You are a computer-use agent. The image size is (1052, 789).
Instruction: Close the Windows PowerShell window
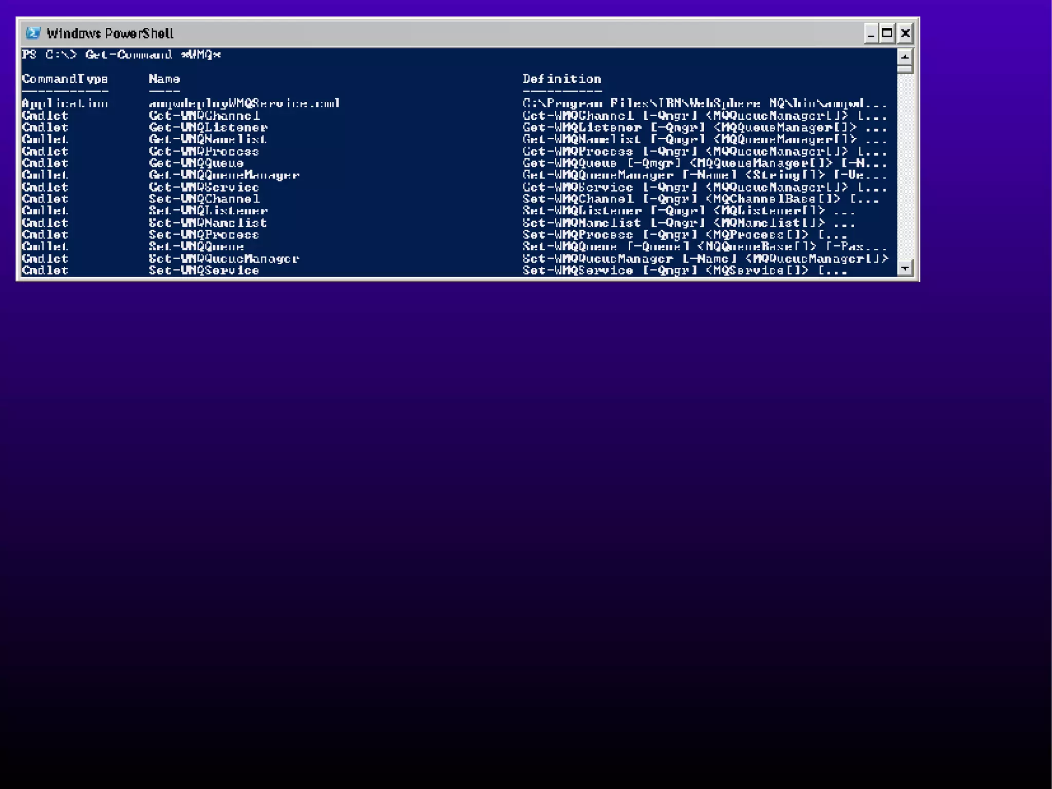pyautogui.click(x=905, y=34)
